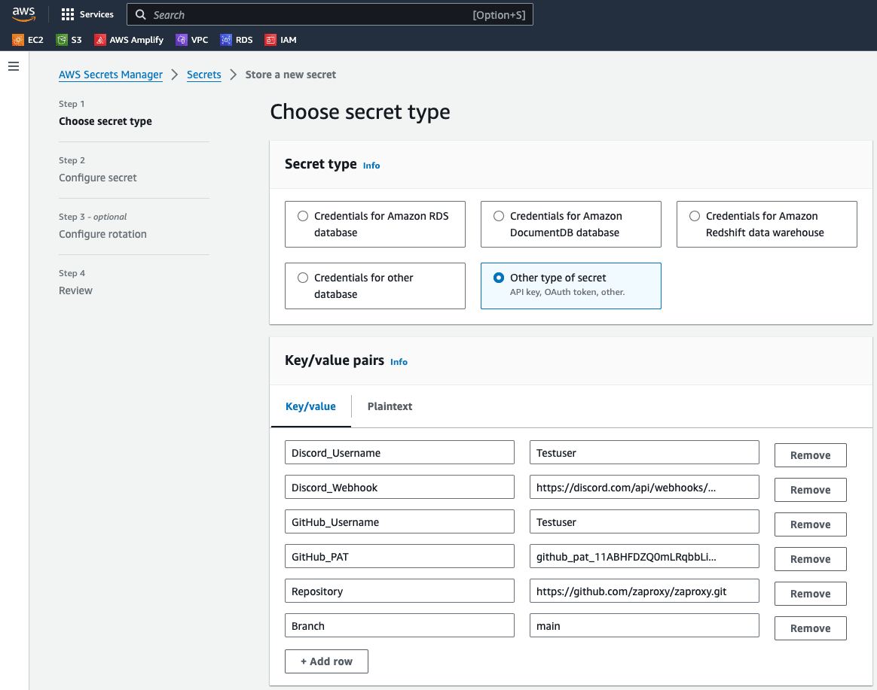Edit the GitHub_Username key field
Image resolution: width=877 pixels, height=690 pixels.
[x=399, y=522]
